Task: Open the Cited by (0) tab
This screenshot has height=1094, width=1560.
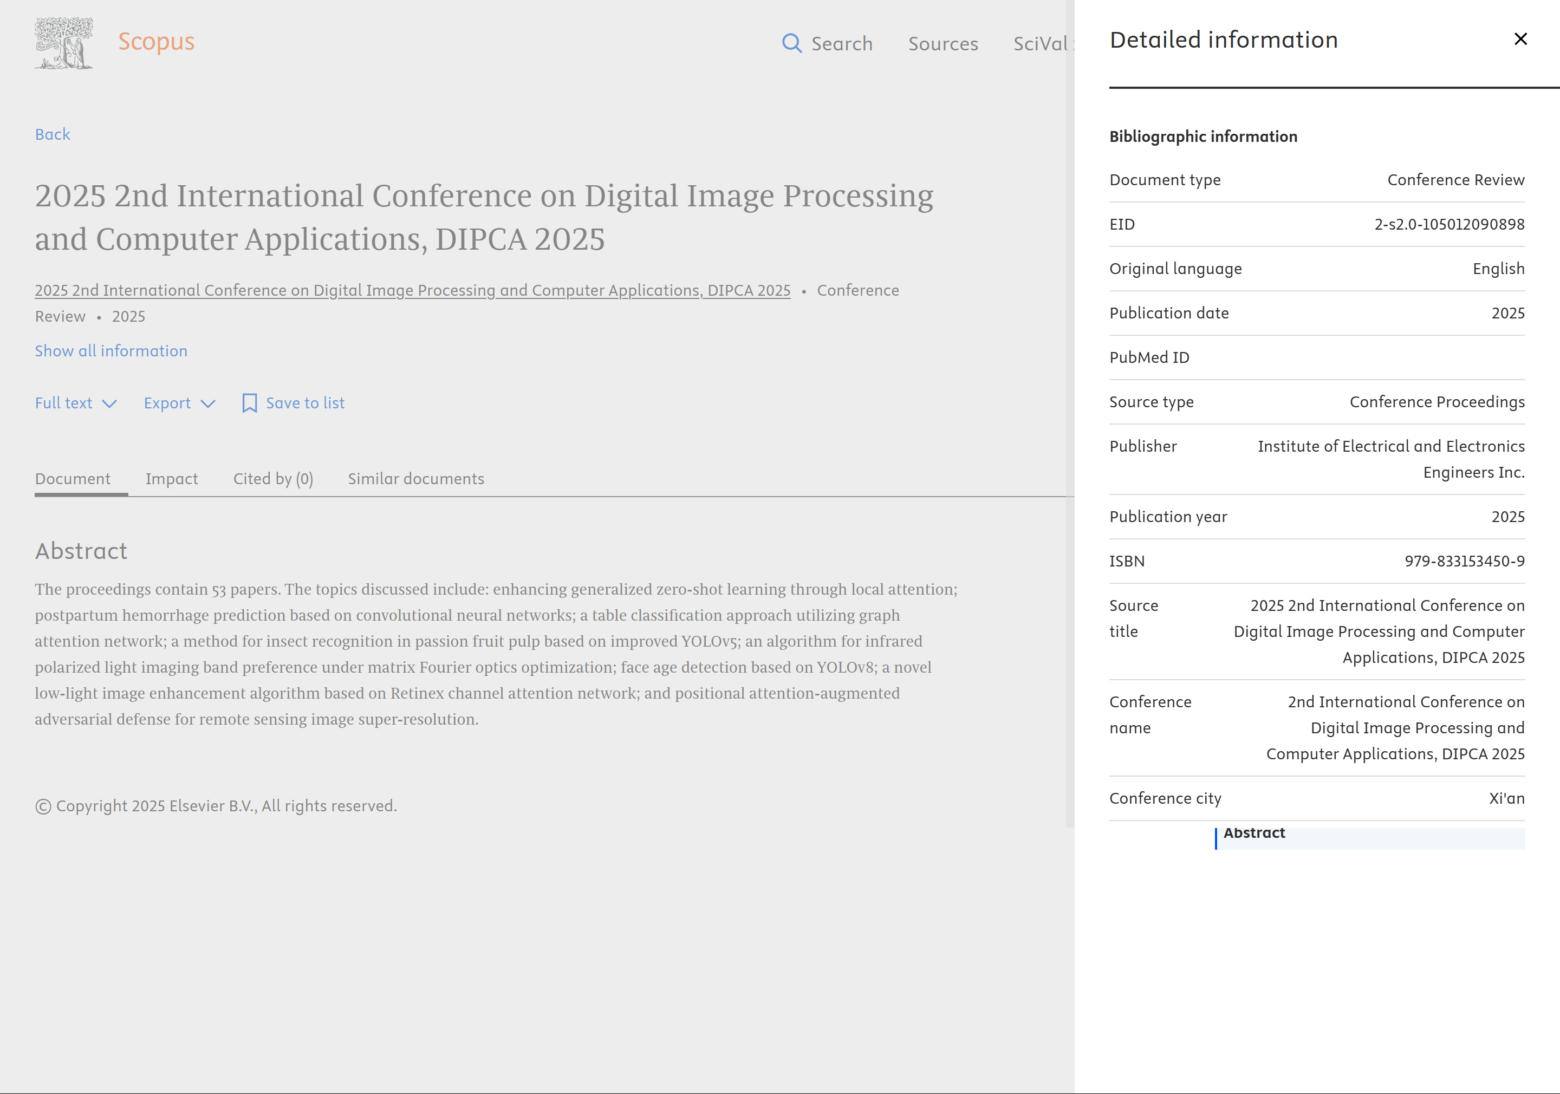Action: pos(273,478)
